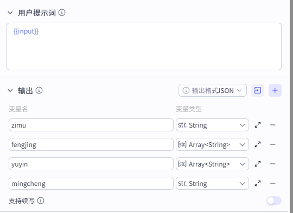Click the info icon next to 输出
Image resolution: width=293 pixels, height=213 pixels.
[39, 90]
